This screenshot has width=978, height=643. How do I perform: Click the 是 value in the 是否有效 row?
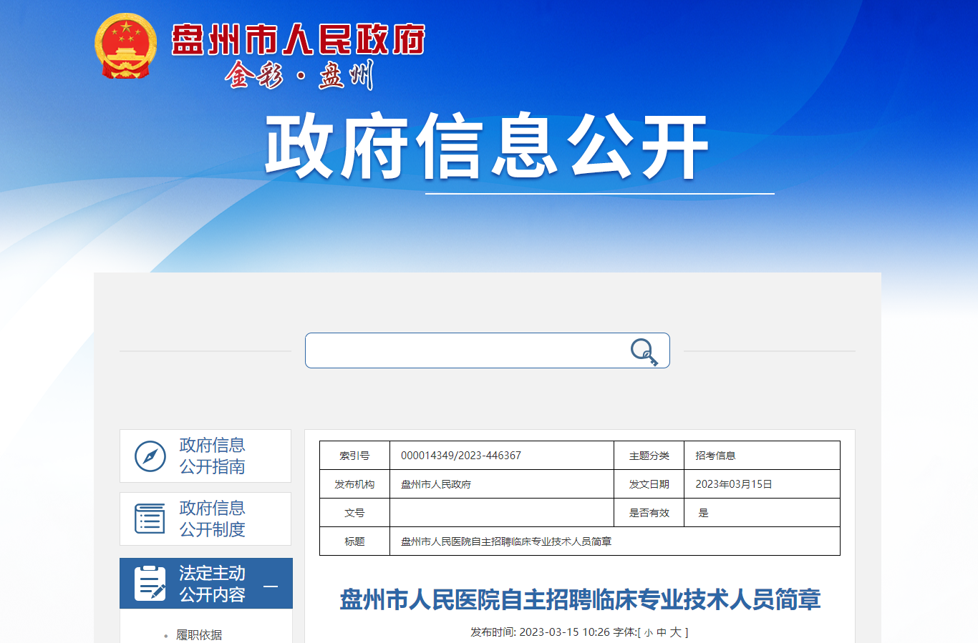coord(703,513)
